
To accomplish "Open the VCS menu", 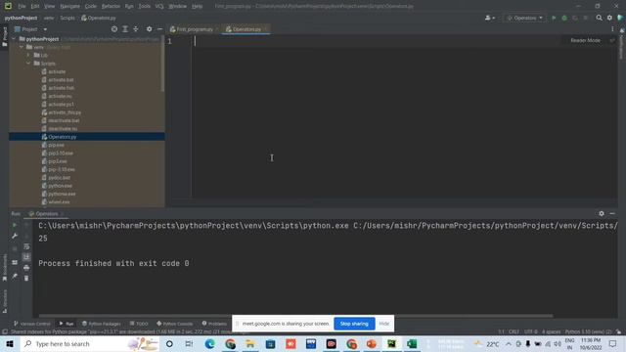I will click(159, 7).
